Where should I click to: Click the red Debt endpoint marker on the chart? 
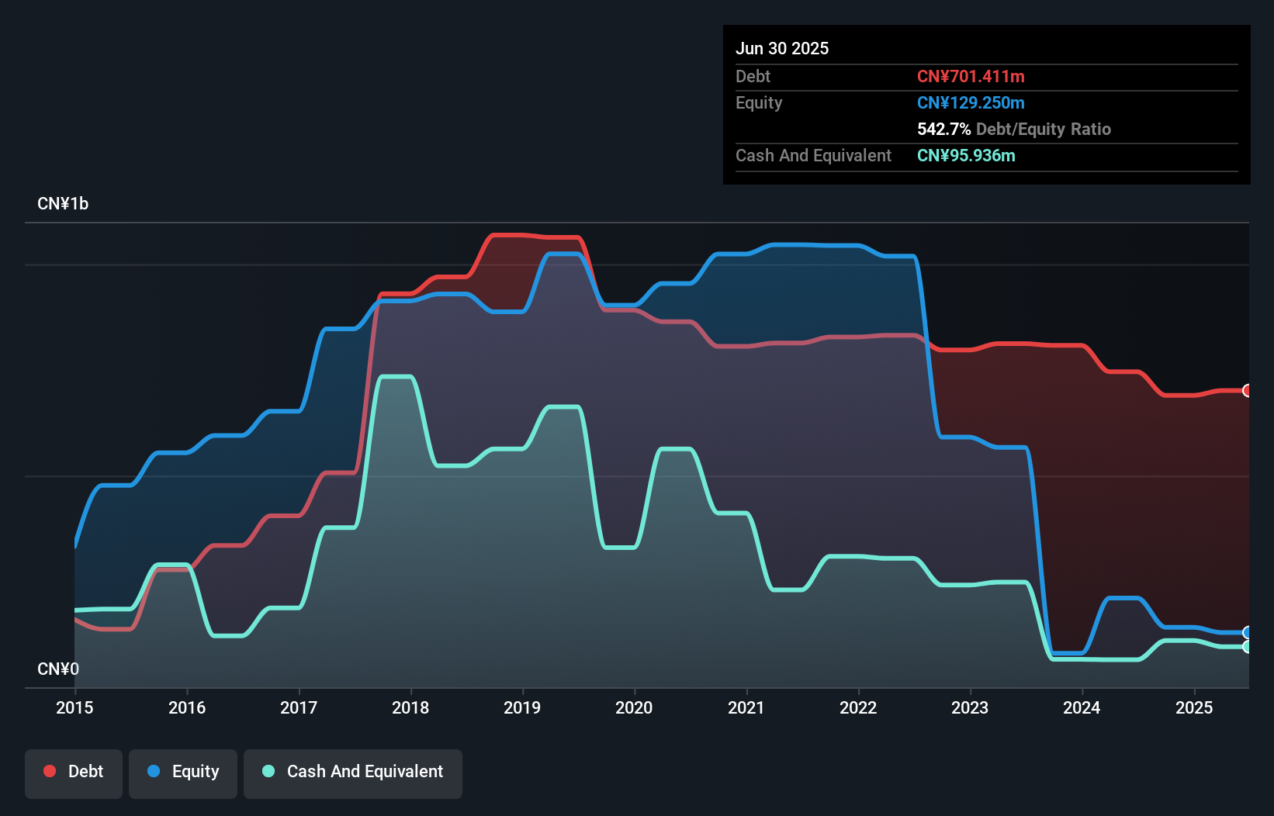[x=1246, y=390]
